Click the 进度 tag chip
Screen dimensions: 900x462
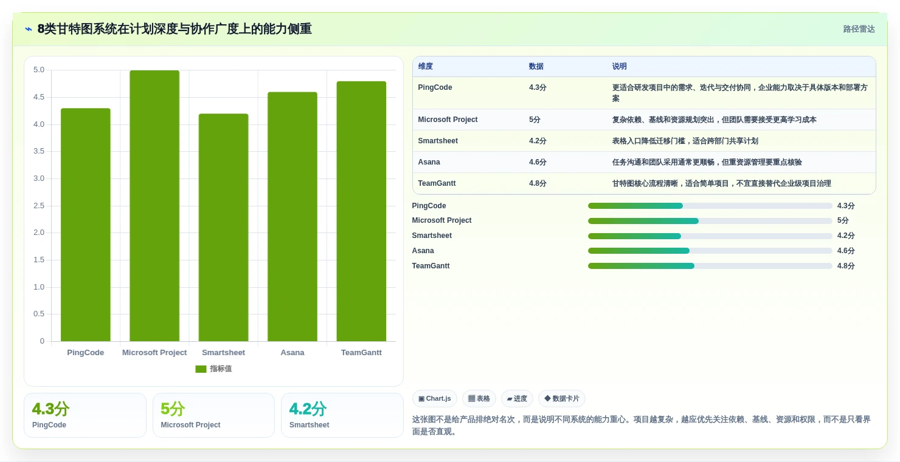click(517, 399)
